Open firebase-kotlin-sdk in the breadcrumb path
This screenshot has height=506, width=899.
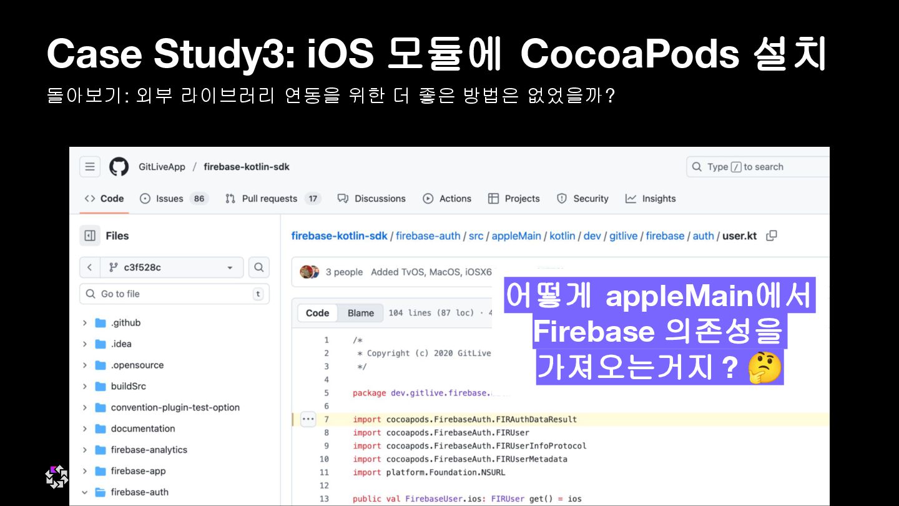click(x=339, y=236)
